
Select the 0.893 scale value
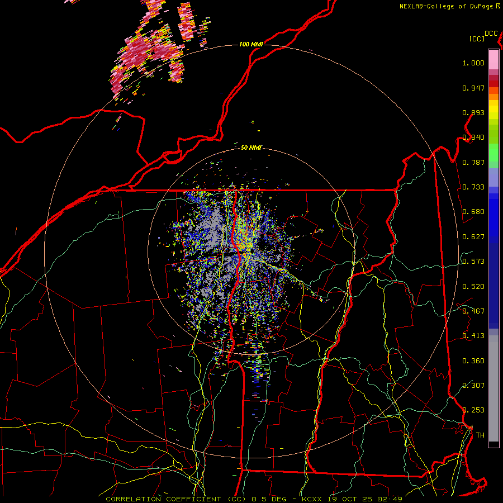point(473,112)
